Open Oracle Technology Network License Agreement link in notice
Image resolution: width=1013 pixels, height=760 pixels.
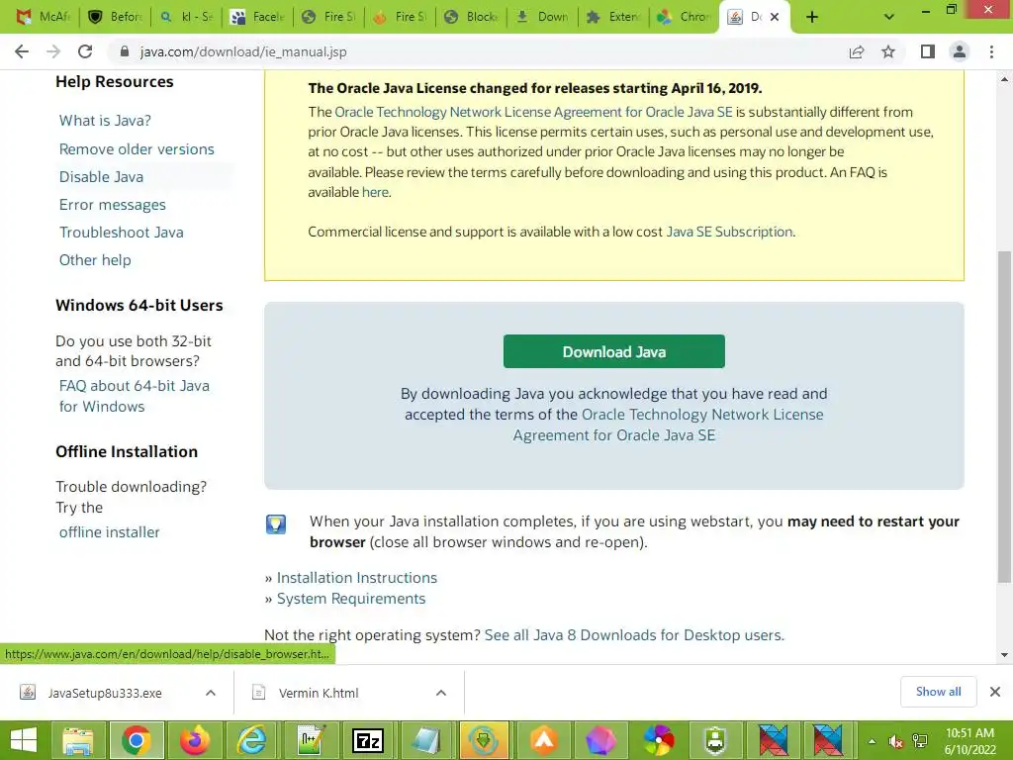tap(533, 112)
